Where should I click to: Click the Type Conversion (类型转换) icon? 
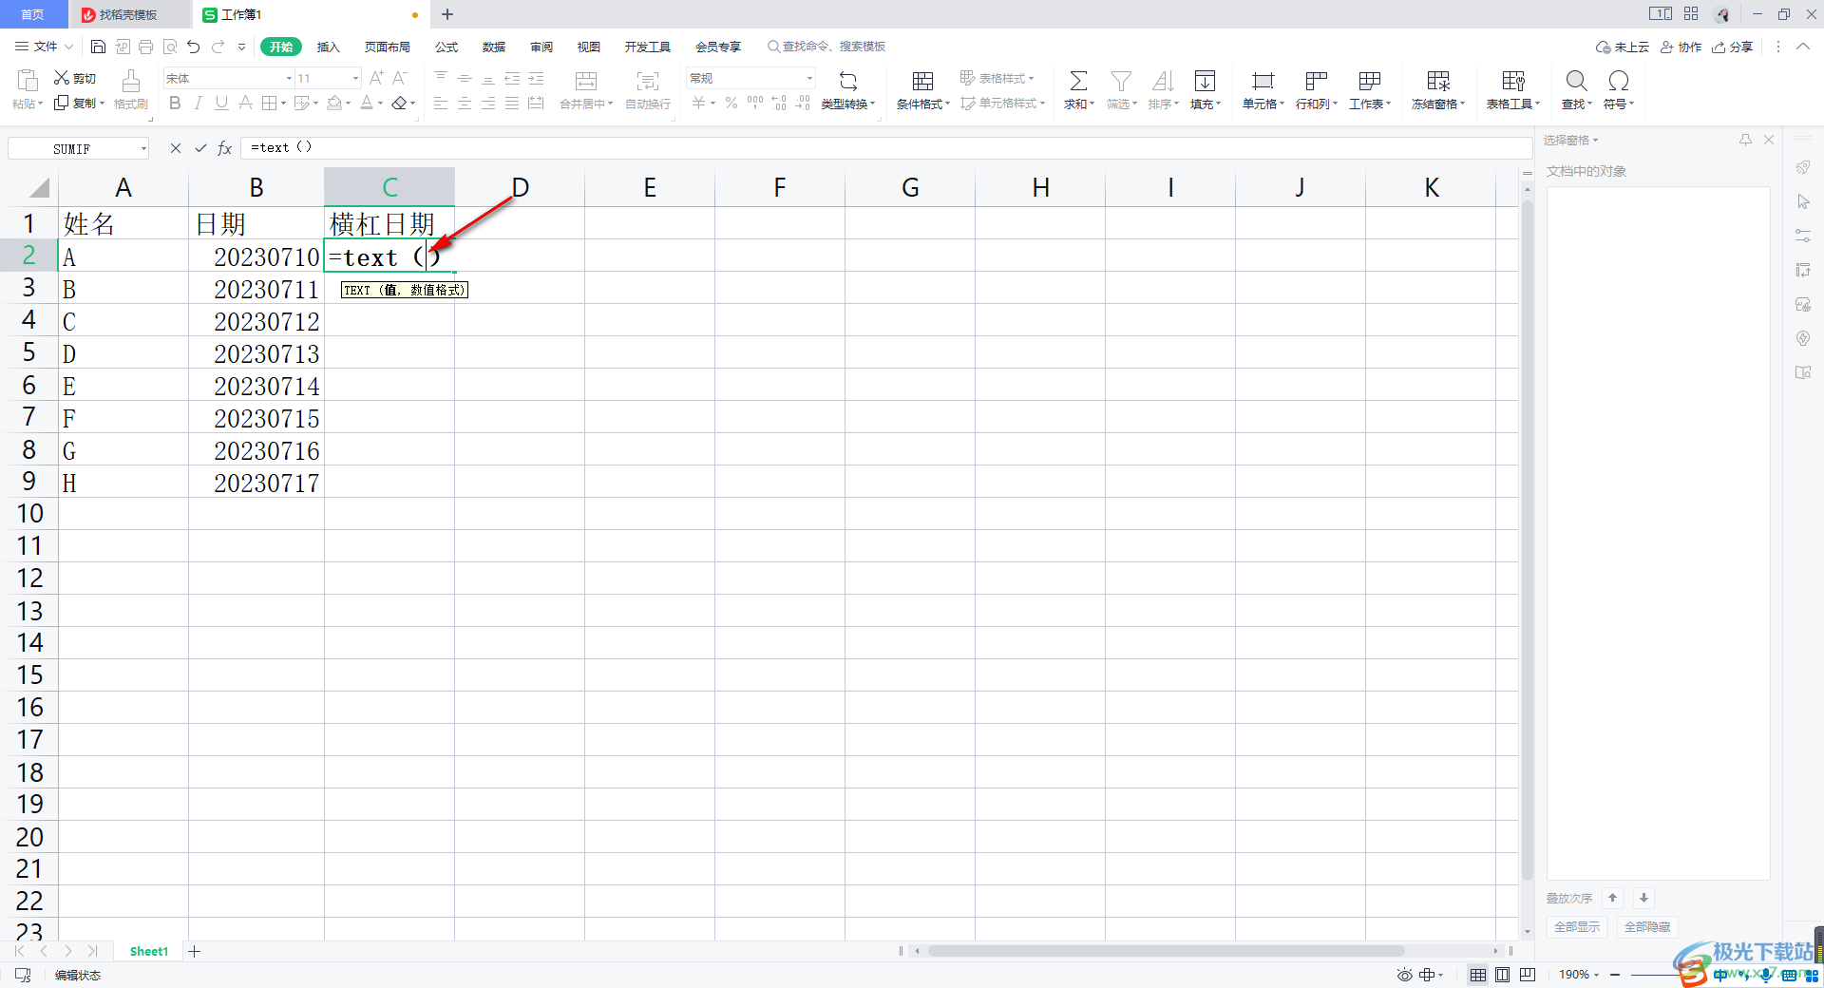click(x=848, y=81)
